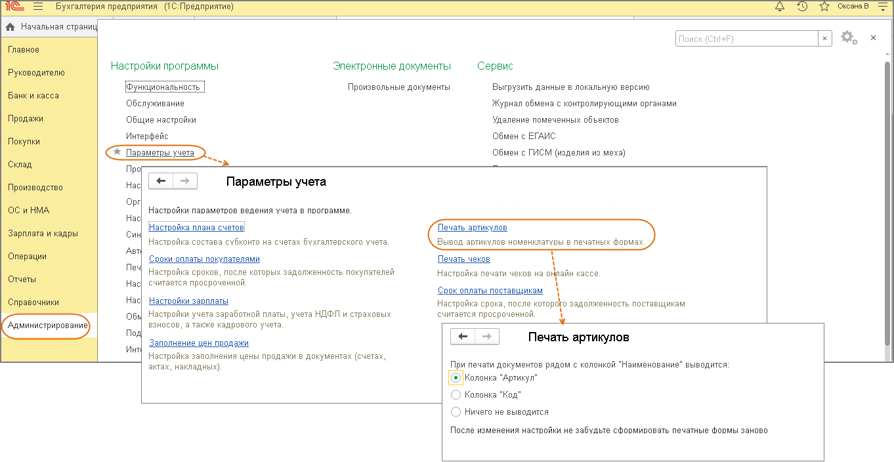The width and height of the screenshot is (894, 462).
Task: Open Выгрузить данные в локальную версию
Action: (571, 87)
